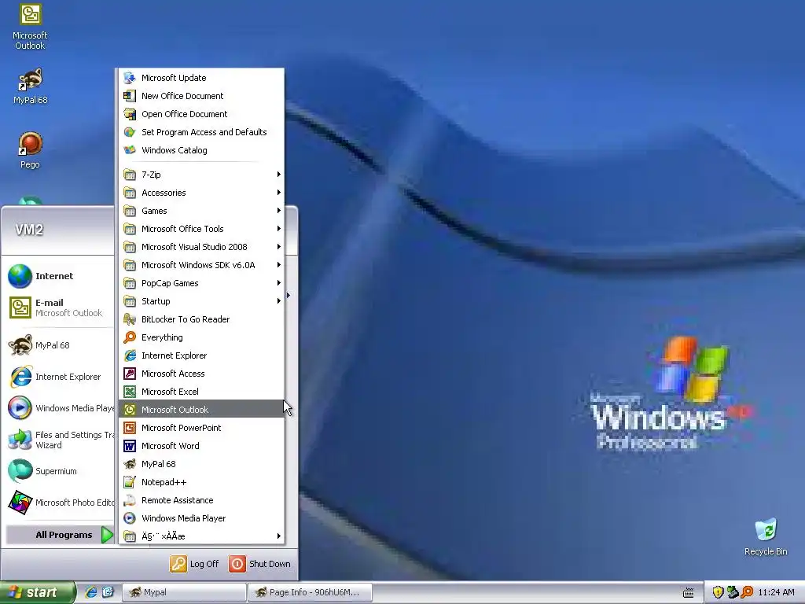Viewport: 805px width, 604px height.
Task: Open the Games folder entry
Action: click(201, 211)
